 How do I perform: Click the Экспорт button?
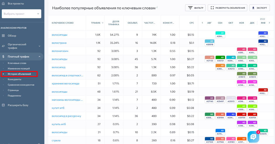pos(259,8)
